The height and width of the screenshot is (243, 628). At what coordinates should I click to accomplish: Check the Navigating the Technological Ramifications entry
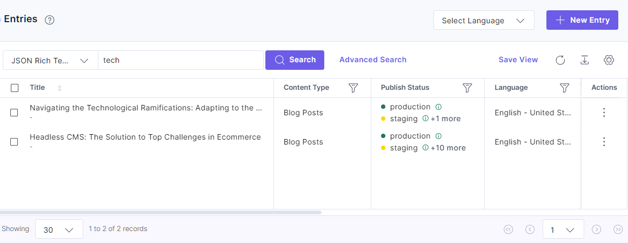point(14,113)
